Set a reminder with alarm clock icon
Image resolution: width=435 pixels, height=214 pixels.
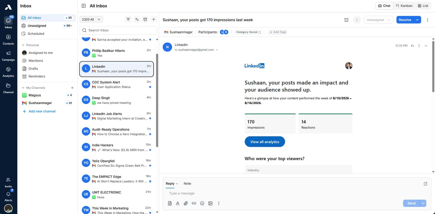pyautogui.click(x=346, y=20)
